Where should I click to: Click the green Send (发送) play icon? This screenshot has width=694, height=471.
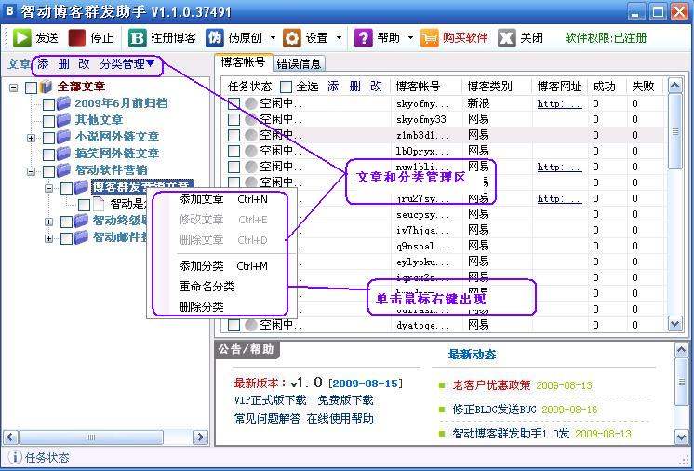[22, 38]
